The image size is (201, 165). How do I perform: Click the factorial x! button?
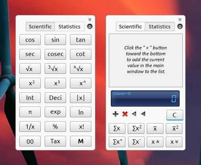pyautogui.click(x=81, y=127)
